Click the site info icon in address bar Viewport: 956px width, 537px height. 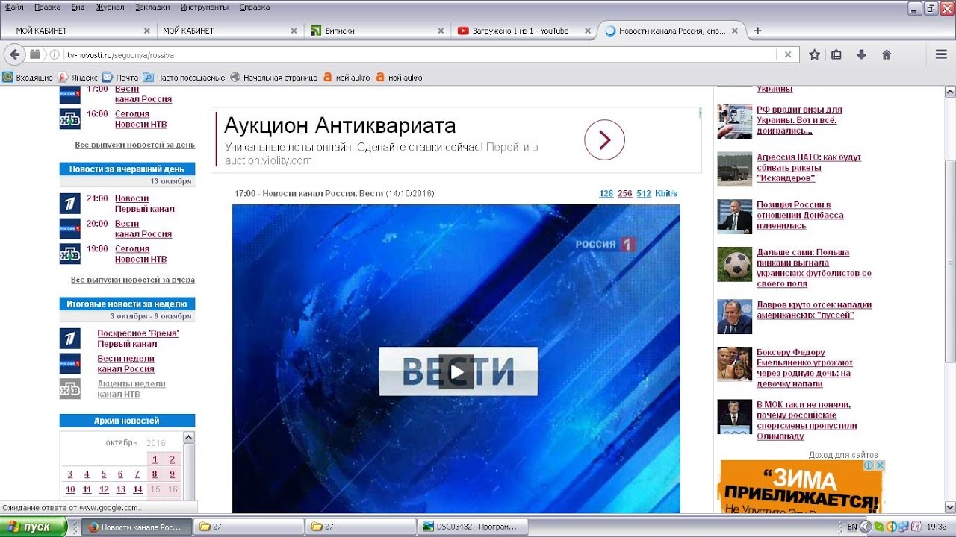pyautogui.click(x=55, y=54)
